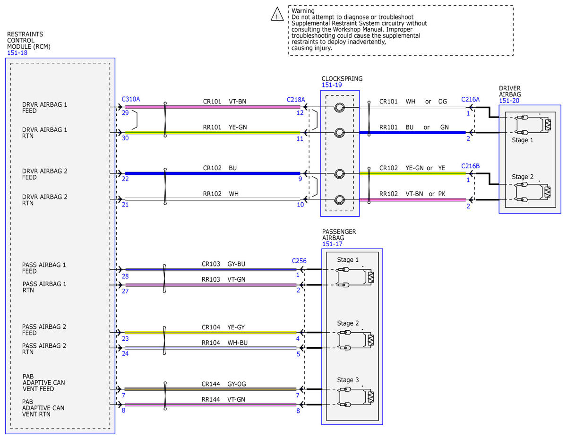Select wire label RR104 WH-BU
This screenshot has width=567, height=438.
click(224, 342)
